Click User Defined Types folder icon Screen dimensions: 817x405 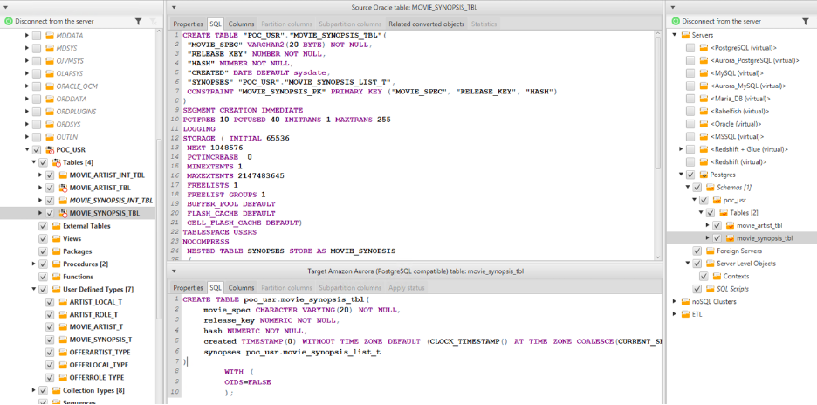[56, 289]
